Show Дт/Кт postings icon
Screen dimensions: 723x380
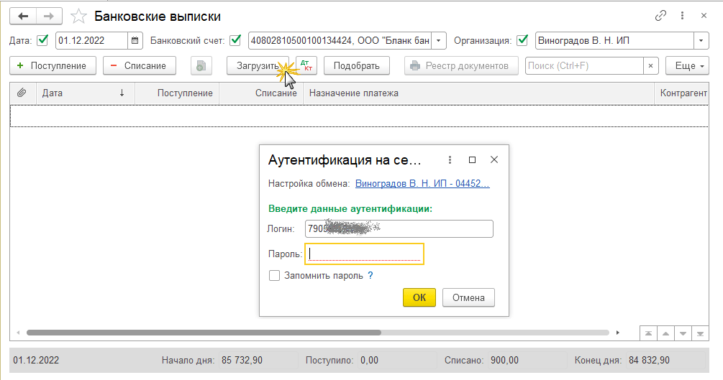pyautogui.click(x=306, y=65)
